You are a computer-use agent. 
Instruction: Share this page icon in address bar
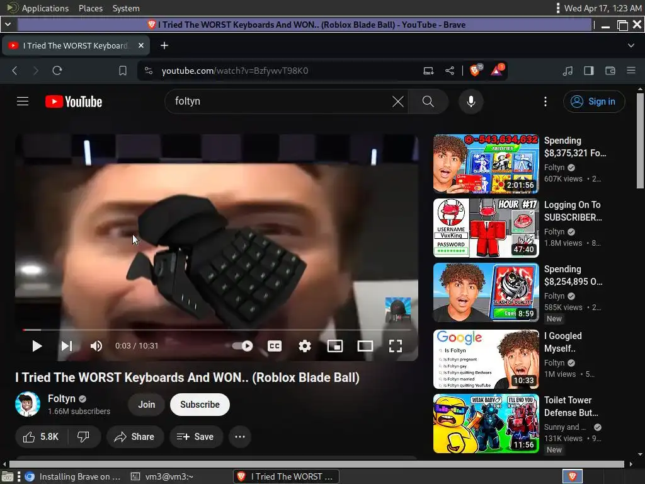tap(450, 71)
